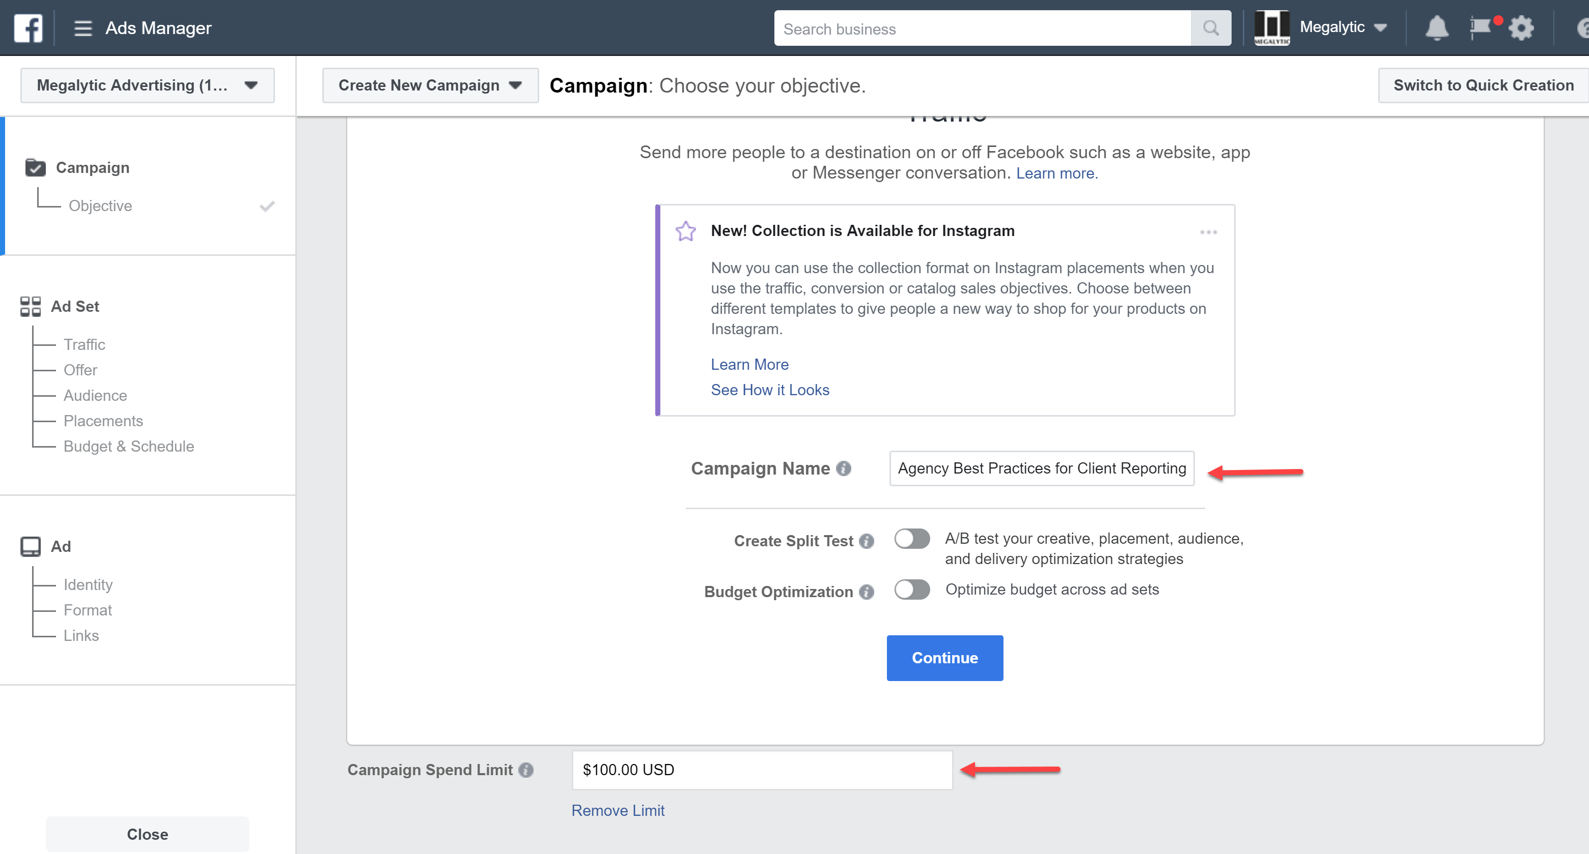Image resolution: width=1589 pixels, height=854 pixels.
Task: Go to Budget & Schedule in sidebar
Action: (128, 446)
